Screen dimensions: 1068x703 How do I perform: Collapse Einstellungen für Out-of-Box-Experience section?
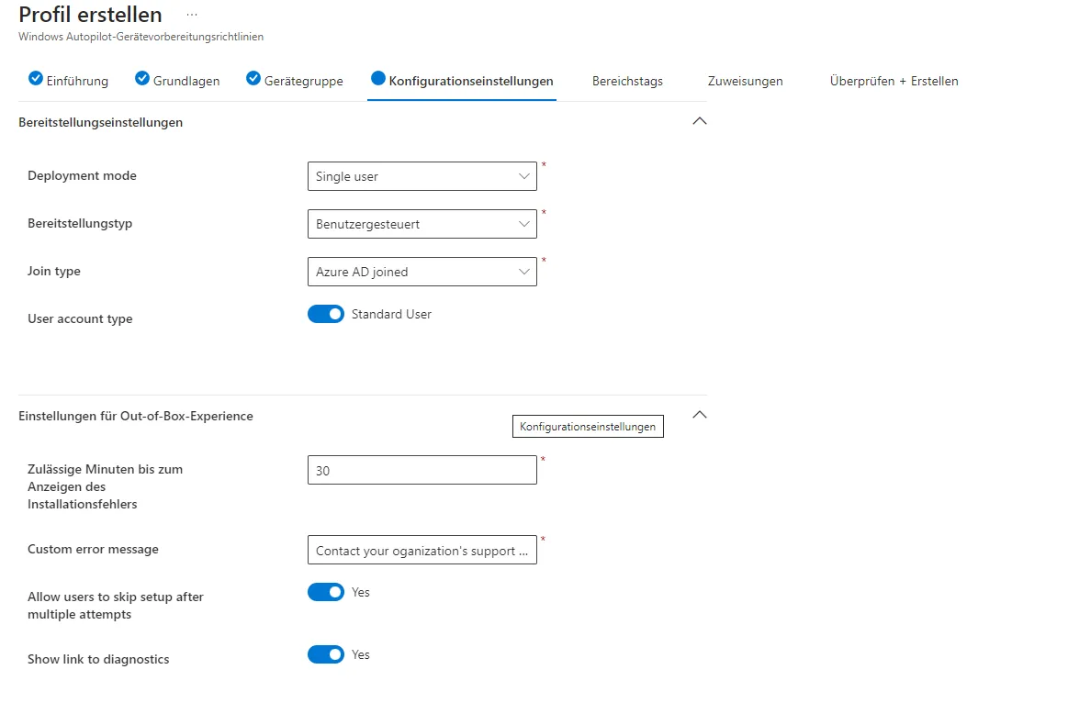point(699,415)
